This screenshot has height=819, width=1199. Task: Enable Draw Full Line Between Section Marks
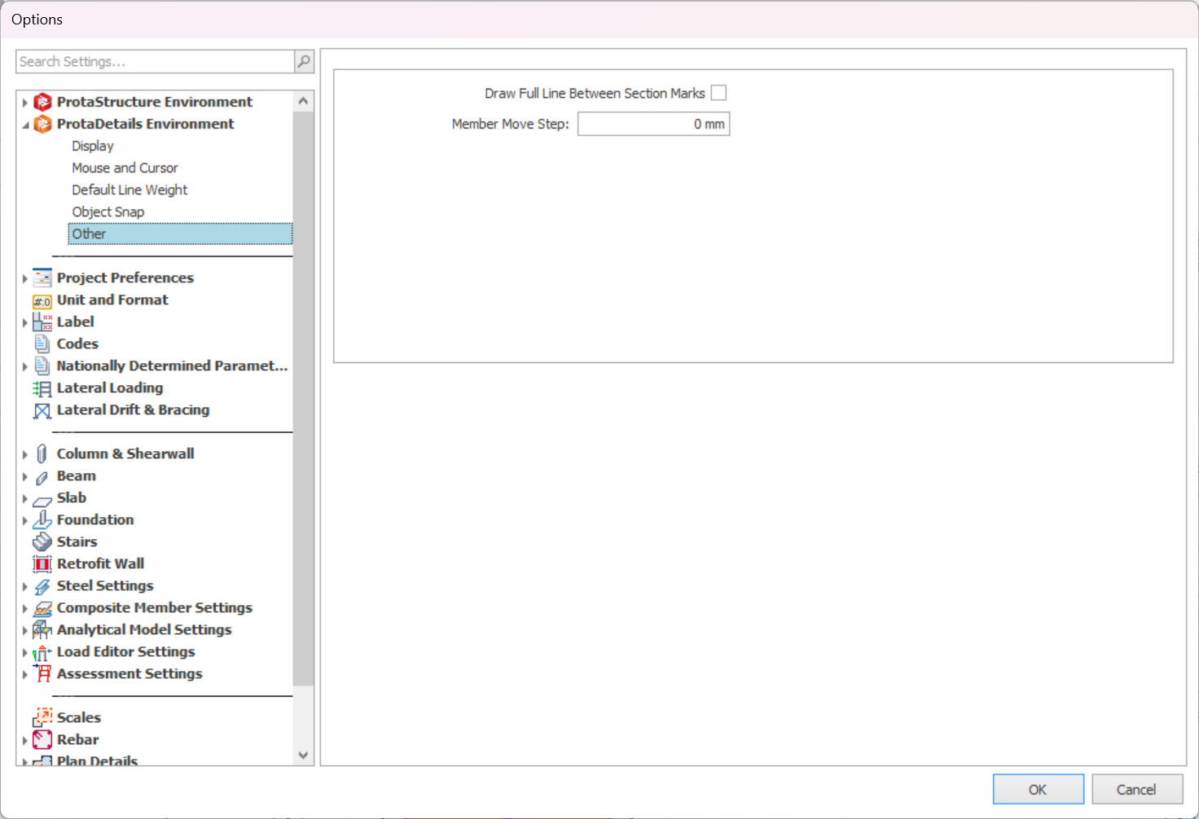click(718, 94)
